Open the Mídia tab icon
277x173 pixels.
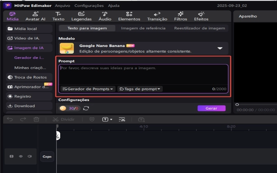tap(12, 14)
